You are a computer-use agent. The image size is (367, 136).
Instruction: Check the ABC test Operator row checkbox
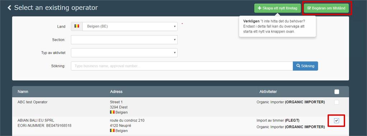click(337, 102)
